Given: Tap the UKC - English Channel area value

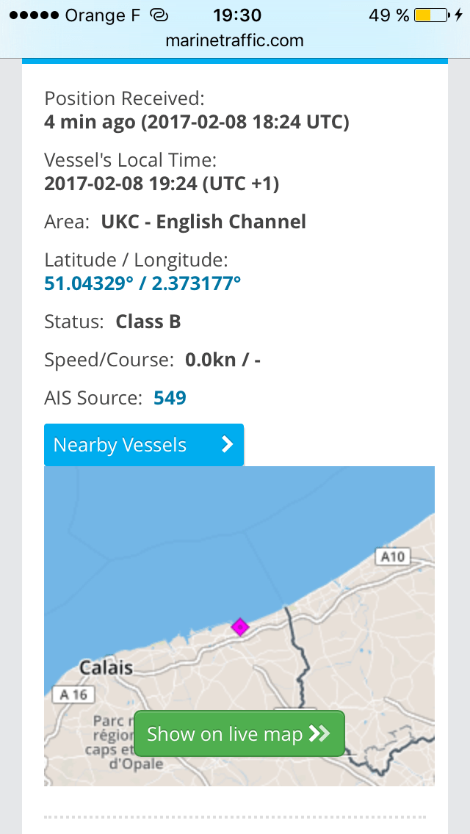Looking at the screenshot, I should pyautogui.click(x=203, y=222).
